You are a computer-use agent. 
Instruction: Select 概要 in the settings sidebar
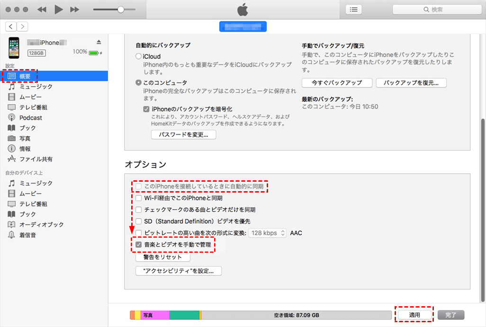click(25, 76)
